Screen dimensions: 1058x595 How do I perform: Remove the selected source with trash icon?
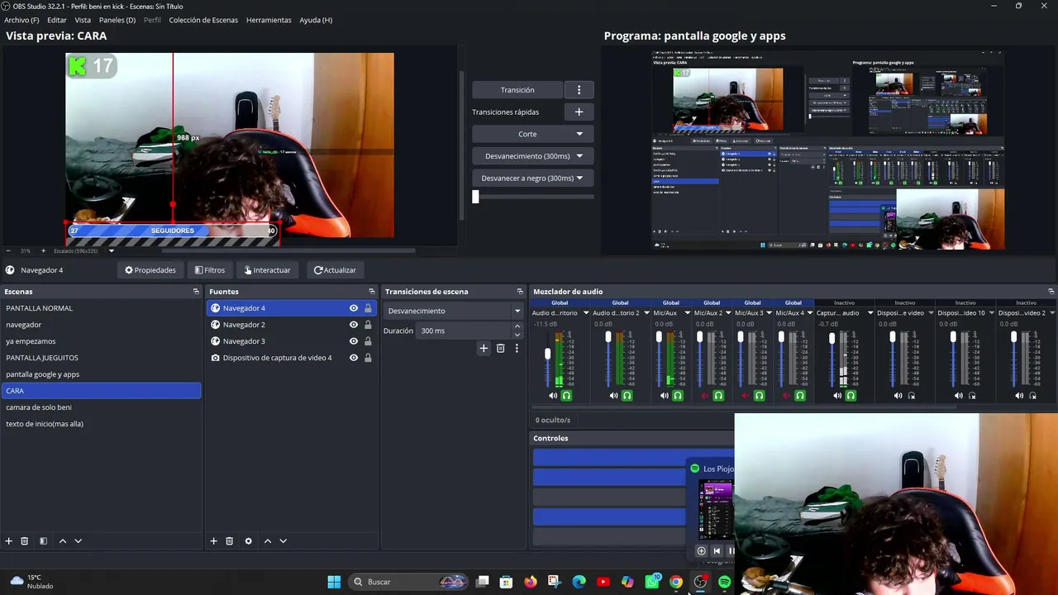pyautogui.click(x=230, y=541)
